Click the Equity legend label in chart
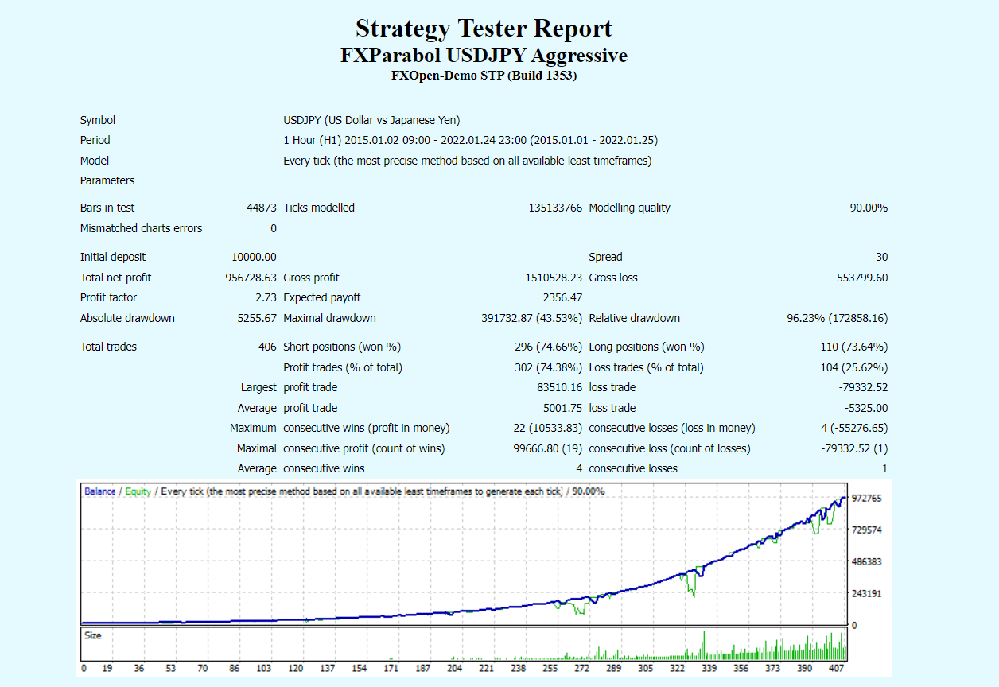Image resolution: width=999 pixels, height=687 pixels. point(138,491)
